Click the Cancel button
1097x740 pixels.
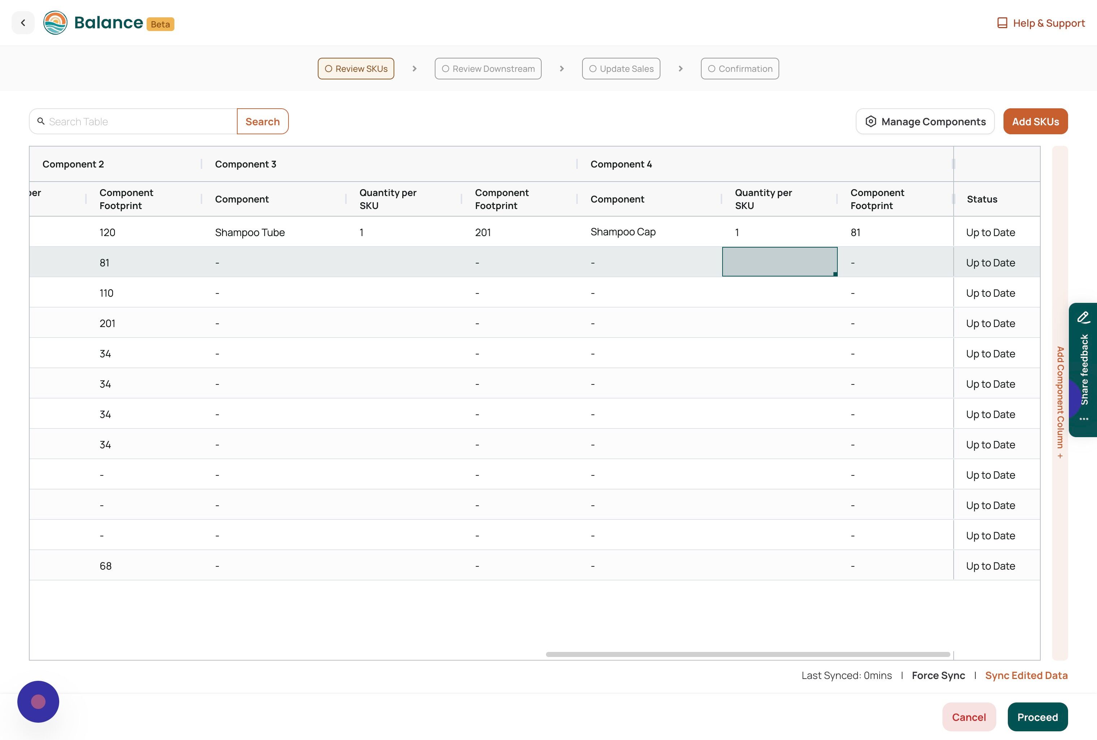click(969, 717)
